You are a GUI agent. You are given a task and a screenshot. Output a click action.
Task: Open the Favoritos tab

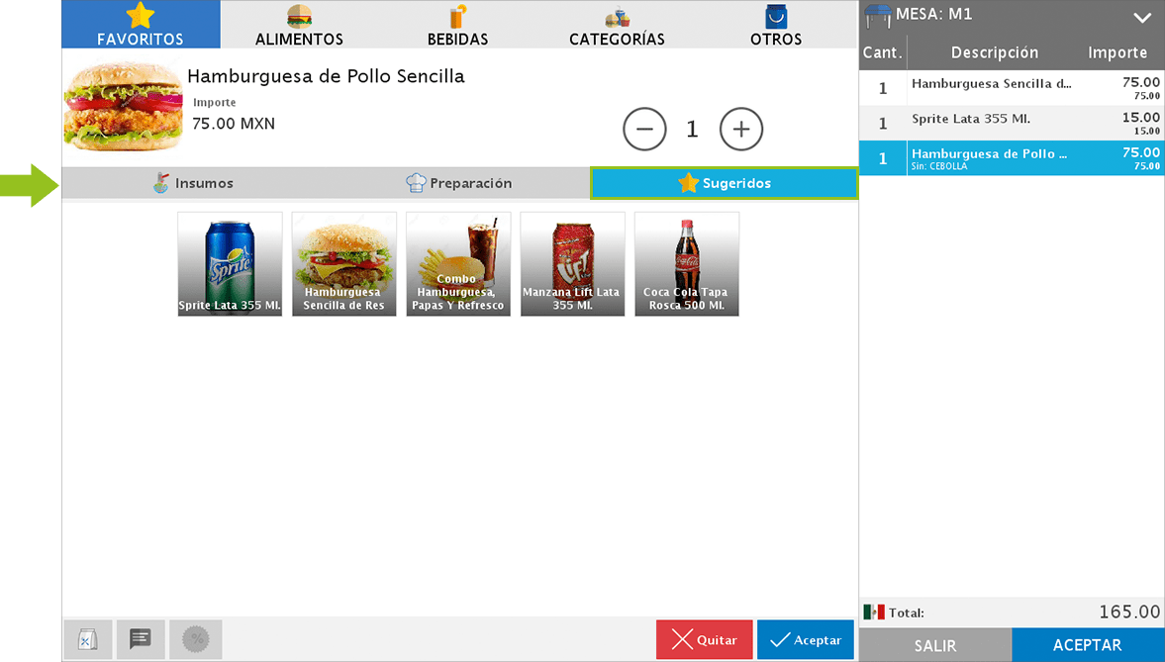(141, 26)
